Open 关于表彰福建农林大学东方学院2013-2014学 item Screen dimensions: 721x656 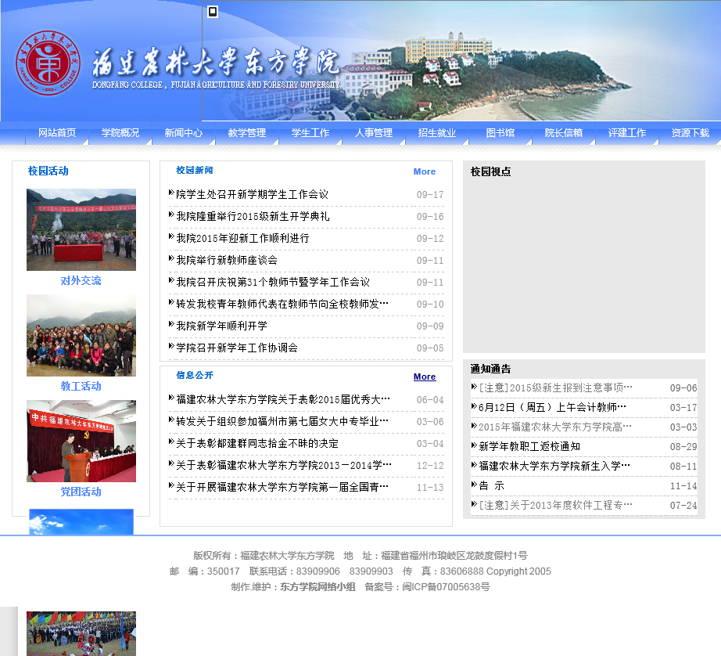pos(284,466)
